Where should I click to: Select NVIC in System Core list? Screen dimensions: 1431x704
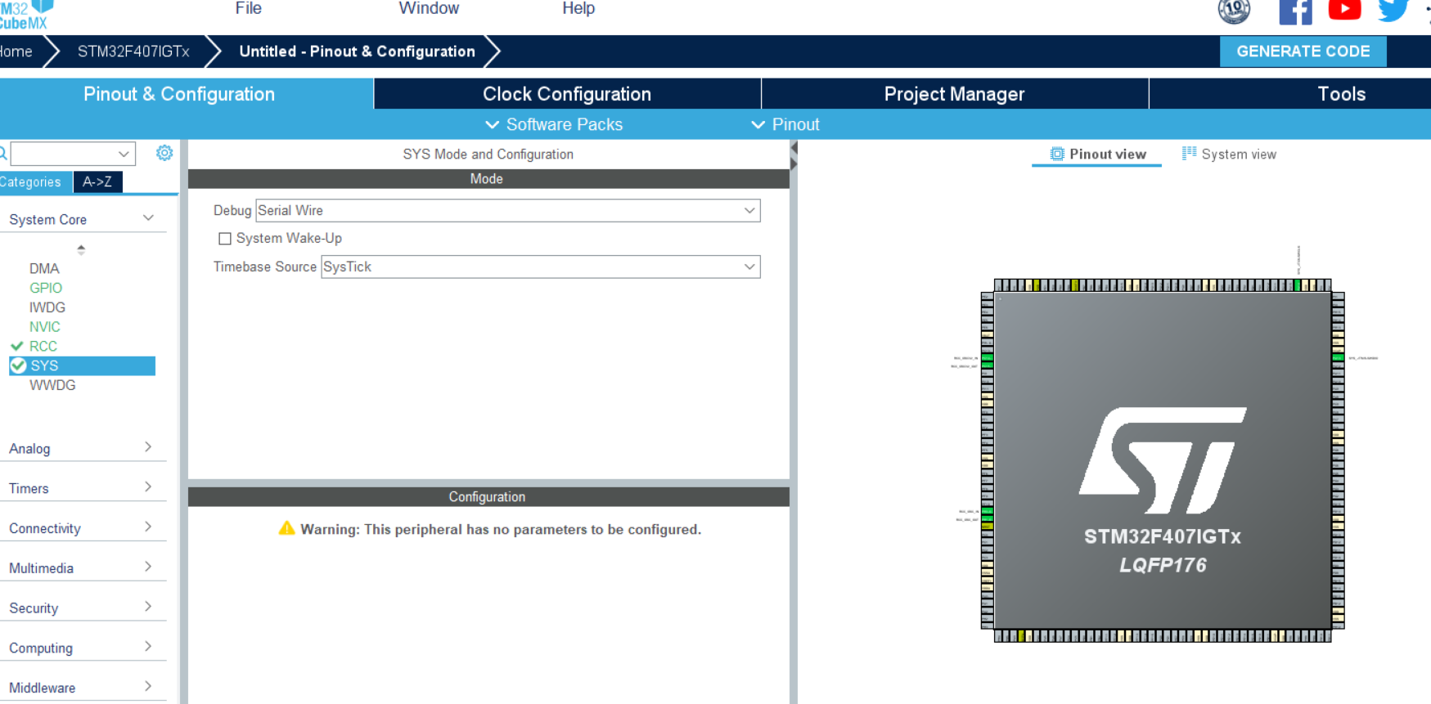(45, 326)
